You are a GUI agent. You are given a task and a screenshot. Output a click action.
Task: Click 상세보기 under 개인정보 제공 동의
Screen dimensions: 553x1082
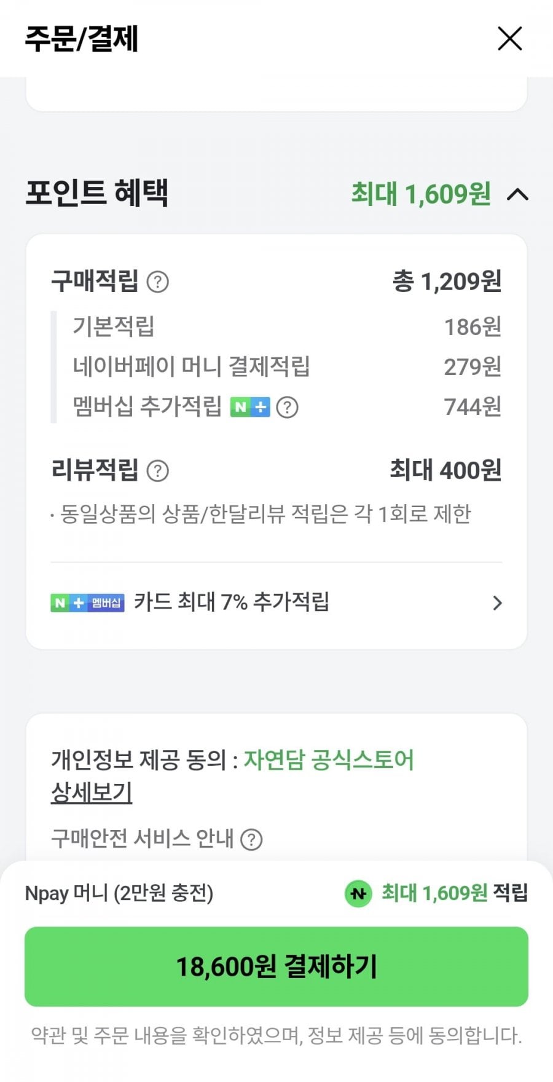[92, 793]
